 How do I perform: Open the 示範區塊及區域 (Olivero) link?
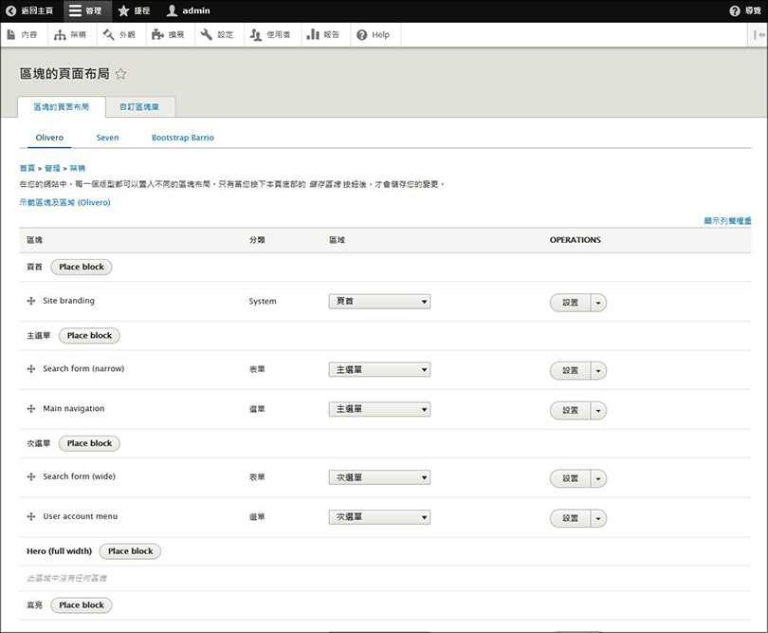click(x=64, y=202)
